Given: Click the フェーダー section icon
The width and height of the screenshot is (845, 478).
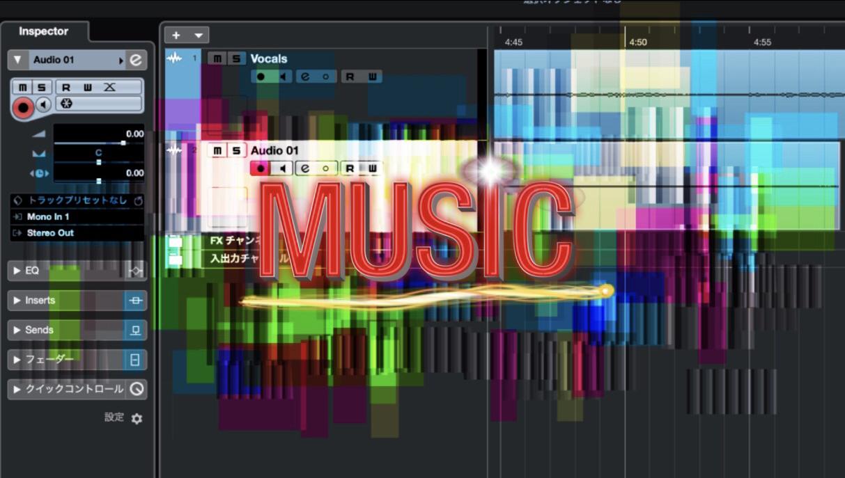Looking at the screenshot, I should coord(136,360).
